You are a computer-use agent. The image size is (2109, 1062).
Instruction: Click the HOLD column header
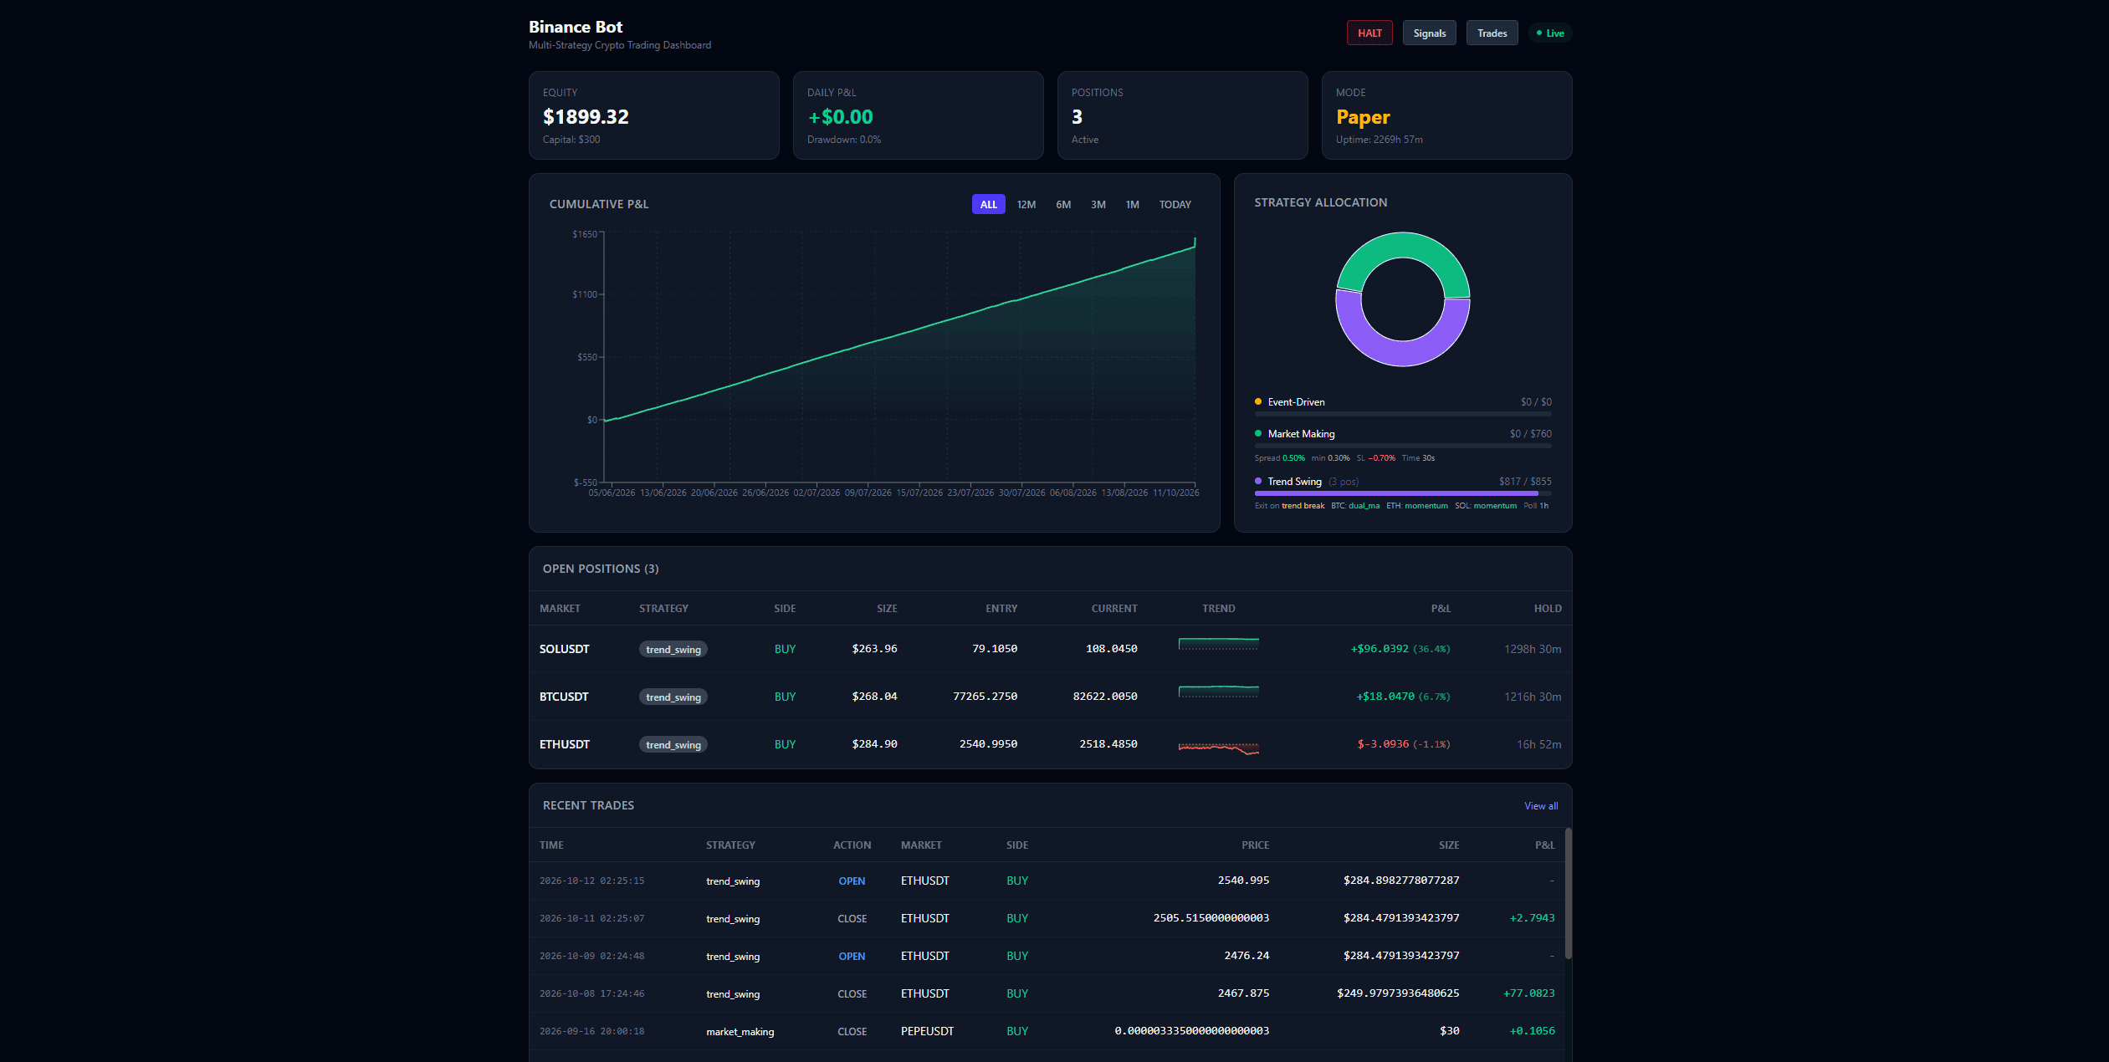click(x=1548, y=609)
